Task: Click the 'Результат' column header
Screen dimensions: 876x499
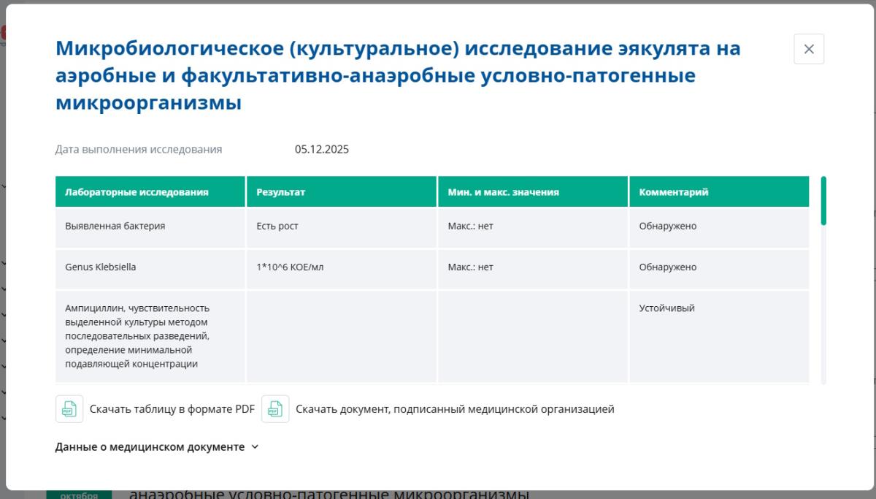Action: pyautogui.click(x=280, y=192)
